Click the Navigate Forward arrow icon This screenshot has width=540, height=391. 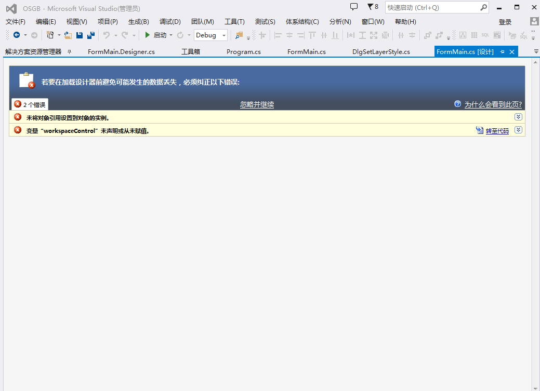[34, 35]
